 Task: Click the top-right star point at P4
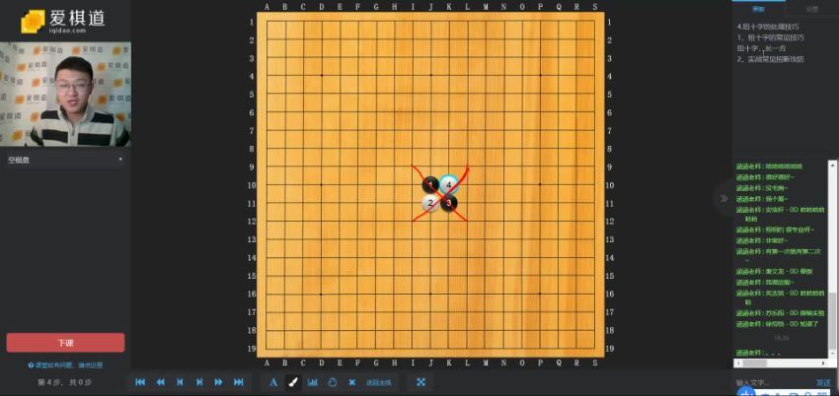[540, 75]
